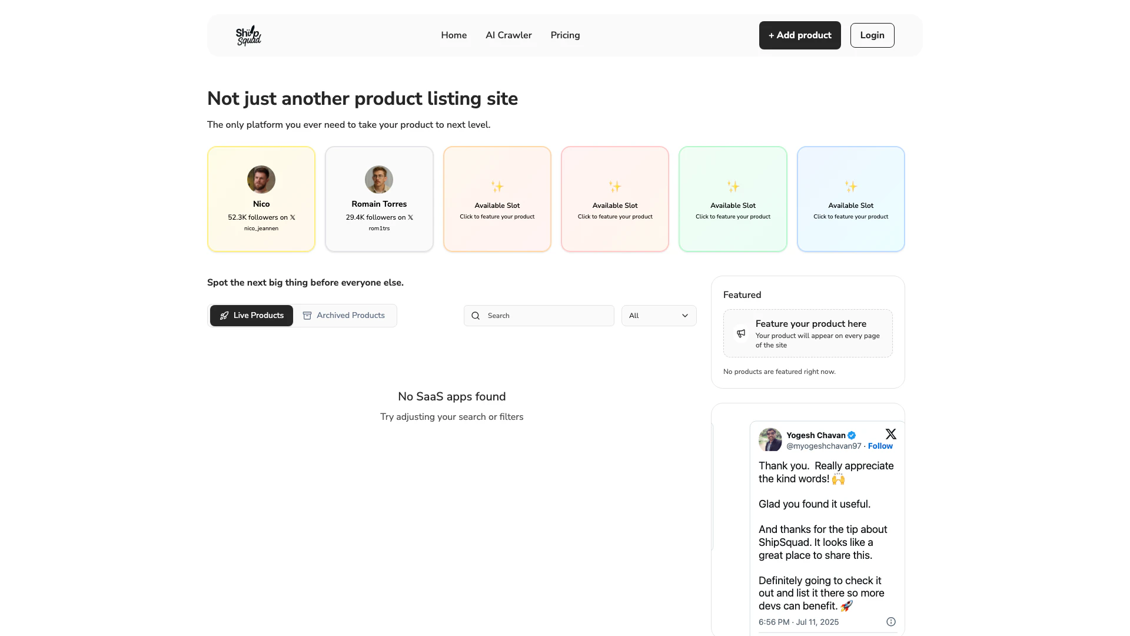Click the ShipSquad logo
This screenshot has height=636, width=1130.
tap(248, 35)
